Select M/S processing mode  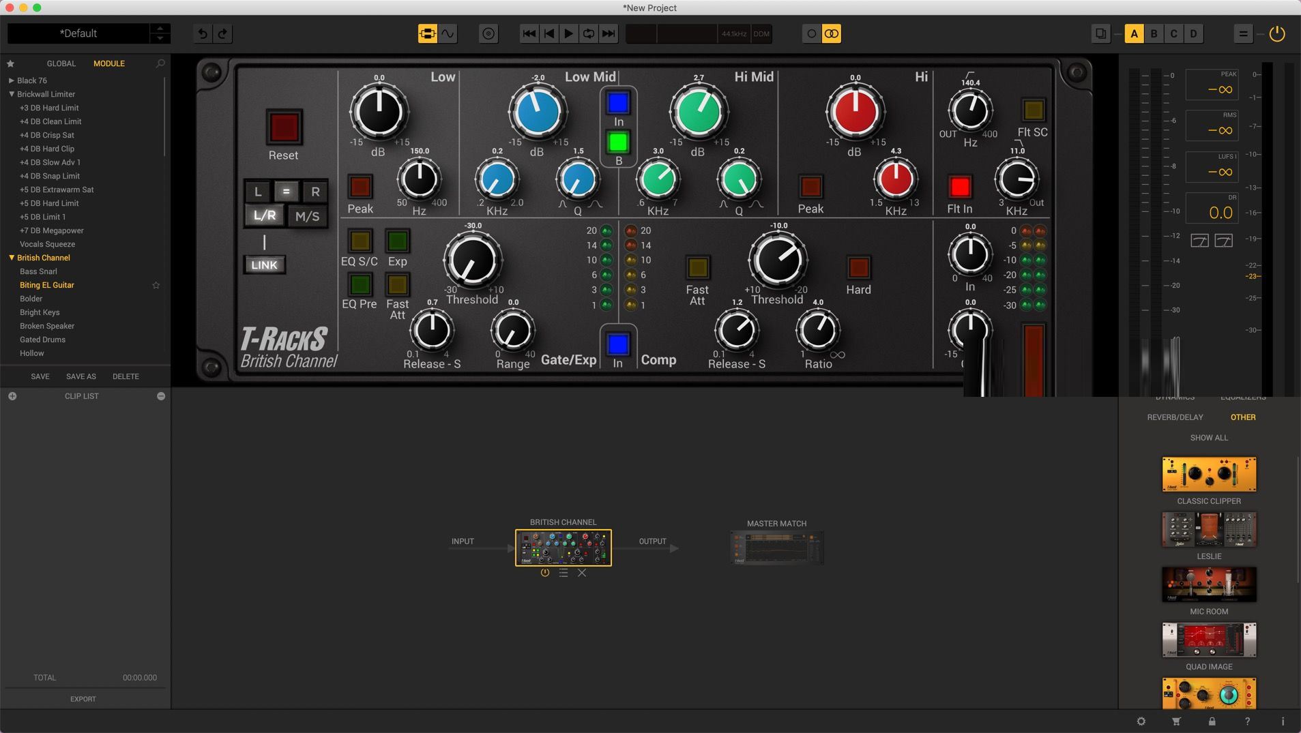coord(307,216)
